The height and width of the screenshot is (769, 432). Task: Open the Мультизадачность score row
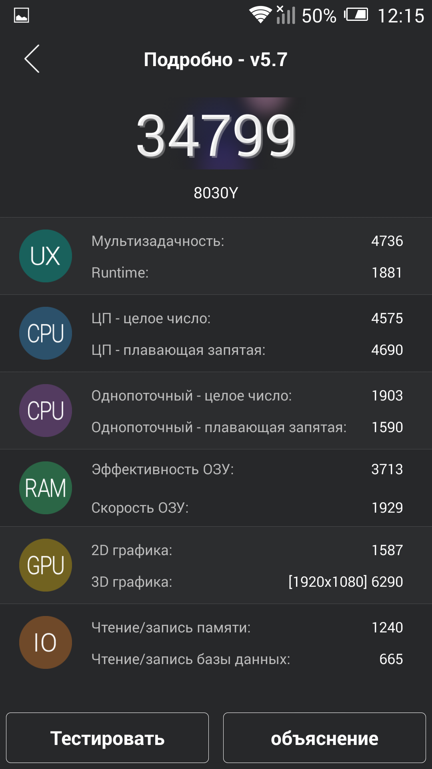tap(247, 241)
